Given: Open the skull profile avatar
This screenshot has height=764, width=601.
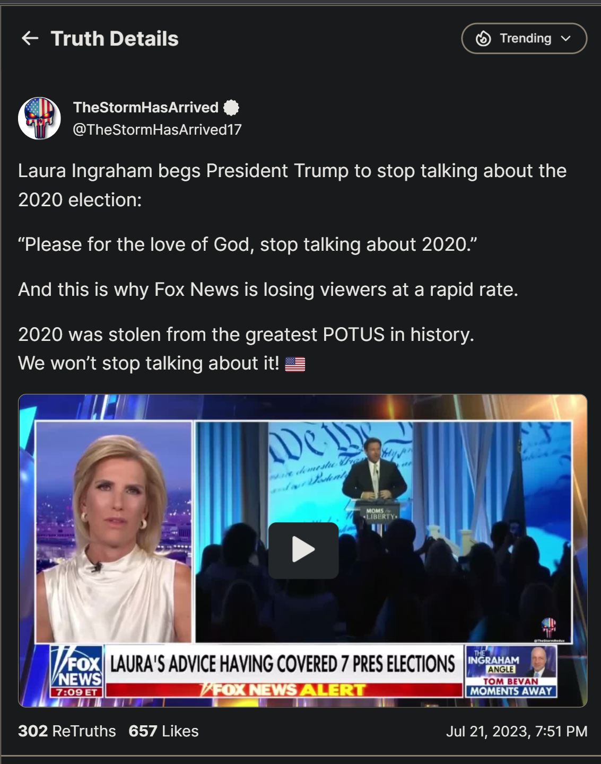Looking at the screenshot, I should point(39,118).
